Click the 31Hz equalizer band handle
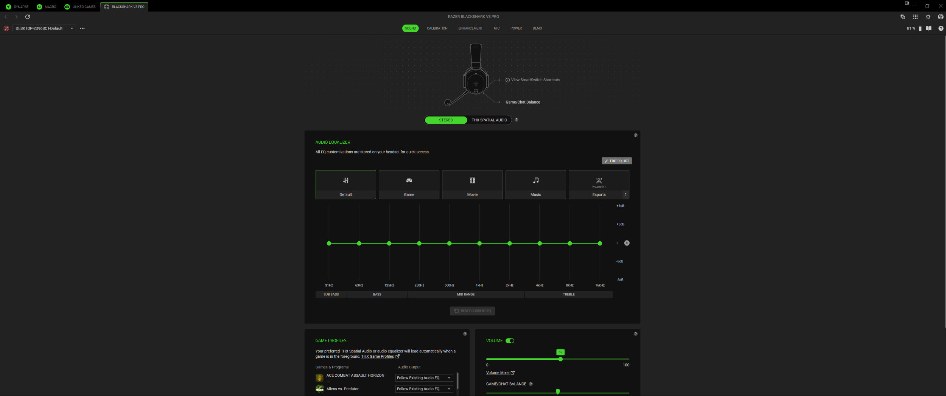Screen dimensions: 946x396 click(x=329, y=244)
